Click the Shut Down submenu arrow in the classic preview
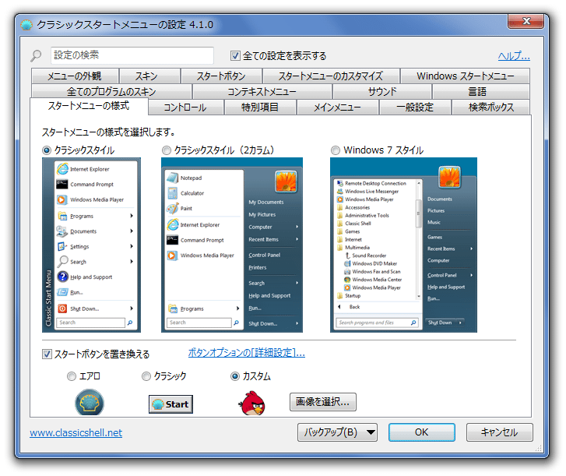 132,309
